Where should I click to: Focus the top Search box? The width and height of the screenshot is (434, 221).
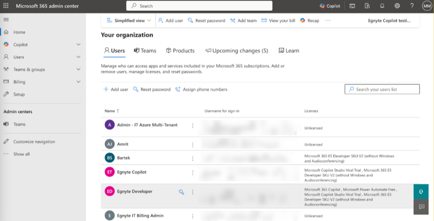(x=199, y=6)
